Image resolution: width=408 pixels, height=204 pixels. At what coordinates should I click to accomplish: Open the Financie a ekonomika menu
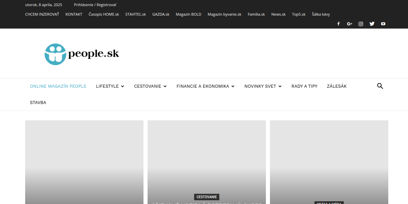(203, 86)
